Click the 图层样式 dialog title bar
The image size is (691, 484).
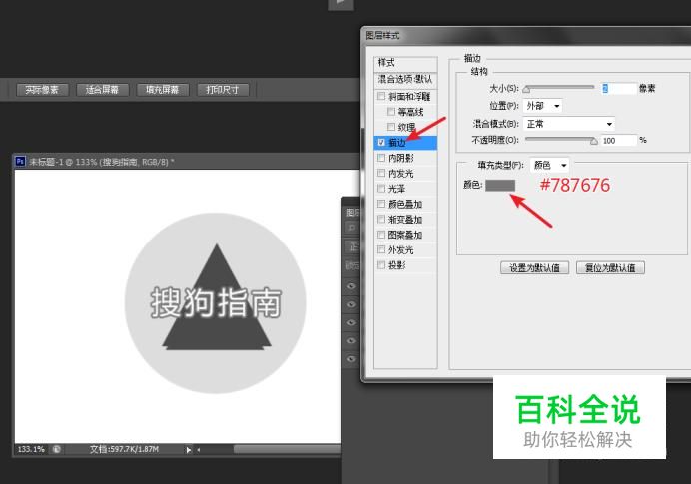tap(526, 35)
